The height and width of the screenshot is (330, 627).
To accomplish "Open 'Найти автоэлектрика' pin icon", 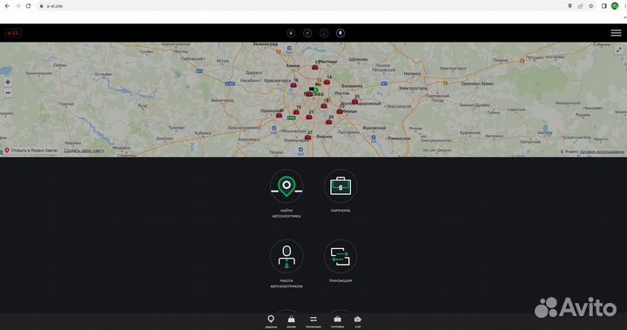I will pos(287,186).
